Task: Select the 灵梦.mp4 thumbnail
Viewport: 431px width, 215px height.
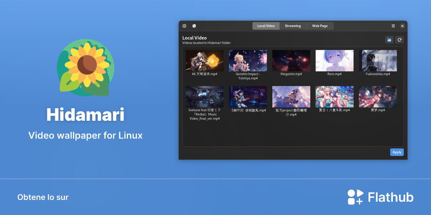Action: pos(378,97)
